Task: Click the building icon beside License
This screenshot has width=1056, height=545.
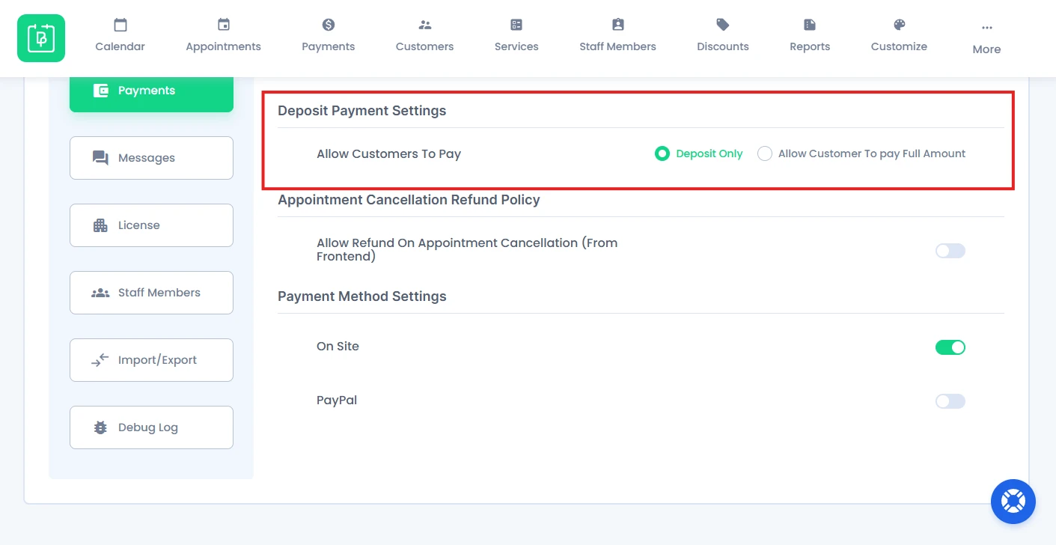Action: (100, 225)
